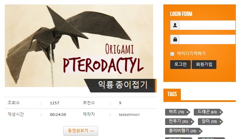Select the 장미 (30) tag

click(210, 122)
